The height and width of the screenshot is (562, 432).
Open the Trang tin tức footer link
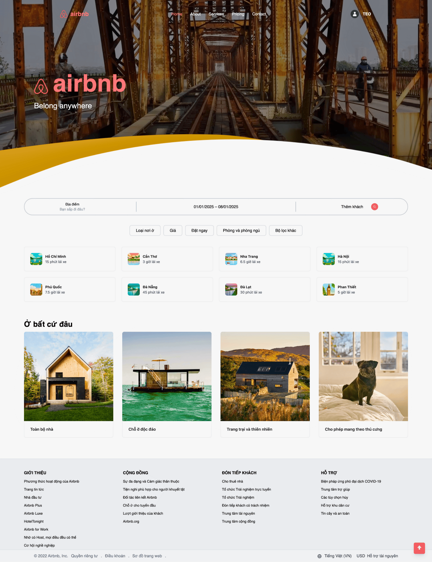click(x=34, y=489)
